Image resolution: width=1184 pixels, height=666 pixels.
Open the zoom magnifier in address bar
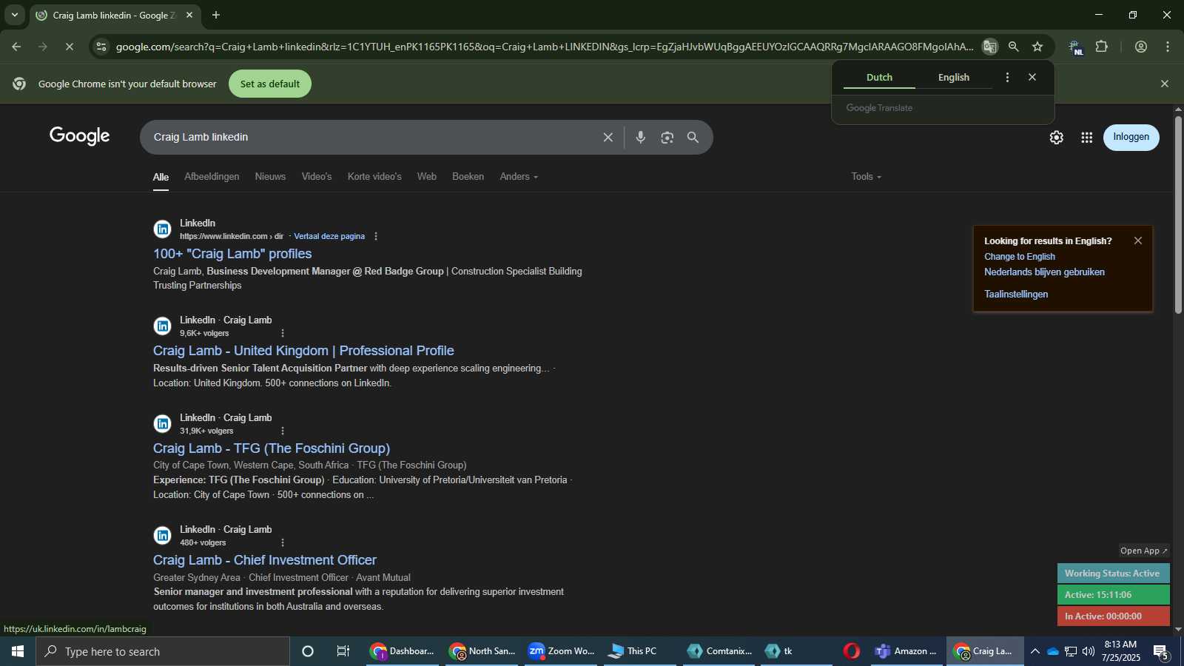coord(1014,47)
